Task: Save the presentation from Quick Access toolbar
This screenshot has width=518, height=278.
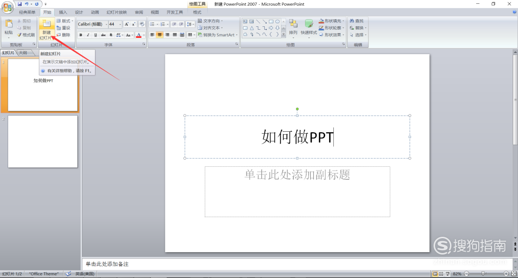Action: tap(20, 4)
